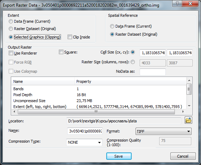Click the Name text field

(85, 131)
